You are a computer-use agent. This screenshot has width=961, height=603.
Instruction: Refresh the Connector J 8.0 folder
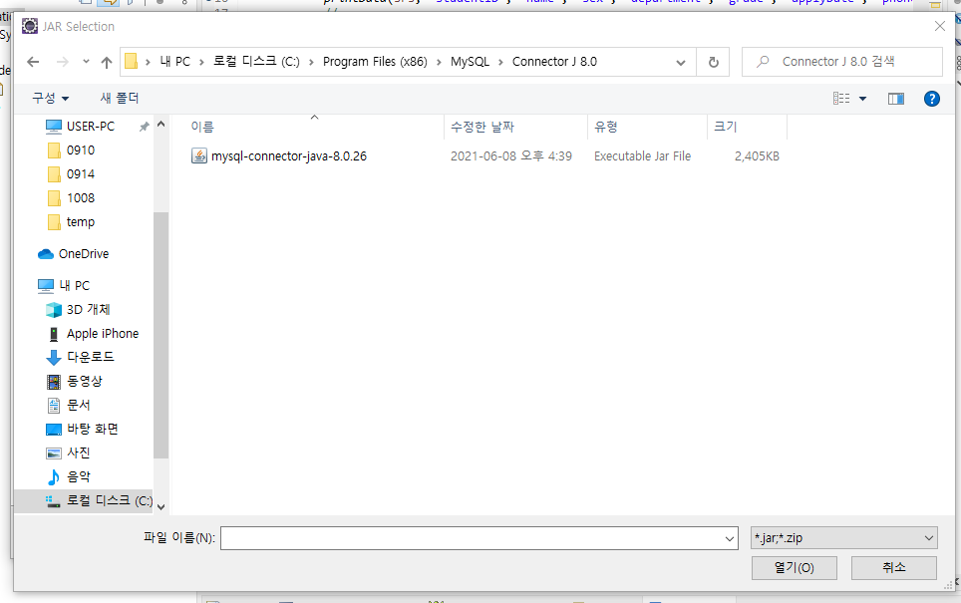pyautogui.click(x=714, y=62)
